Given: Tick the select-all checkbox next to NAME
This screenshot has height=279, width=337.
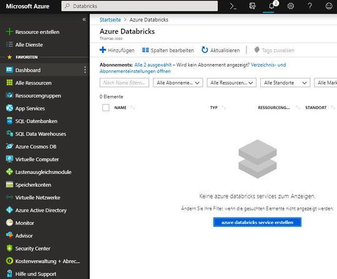Looking at the screenshot, I should click(x=105, y=108).
